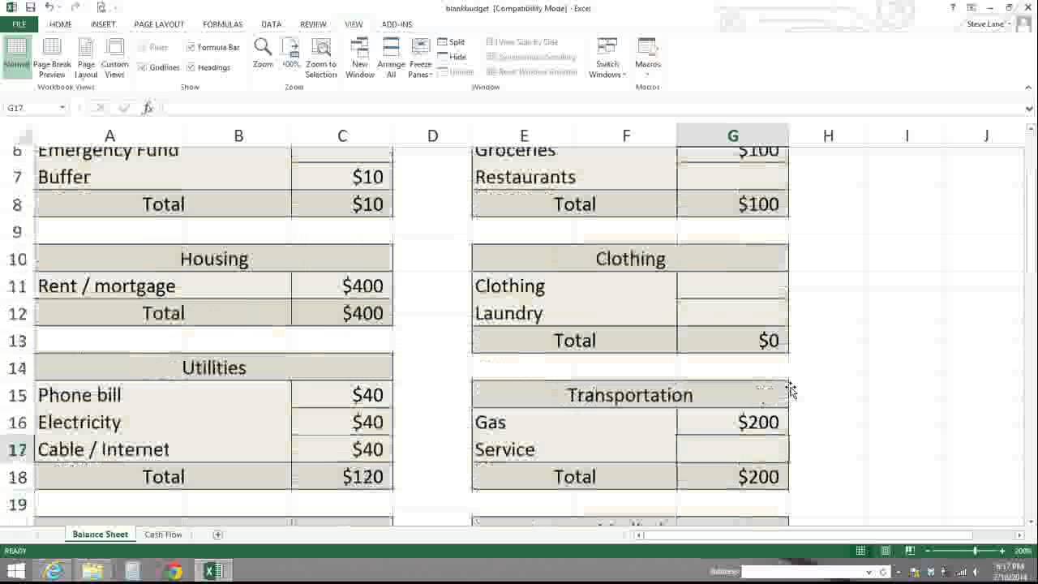Select the Gas $200 cell
Screen dimensions: 1038x584
732,423
